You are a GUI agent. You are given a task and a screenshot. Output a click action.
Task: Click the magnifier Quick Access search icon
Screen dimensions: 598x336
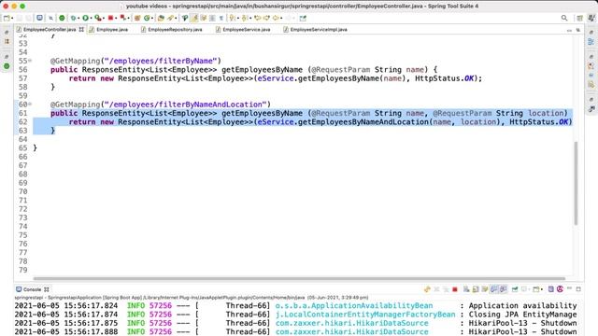tap(564, 18)
